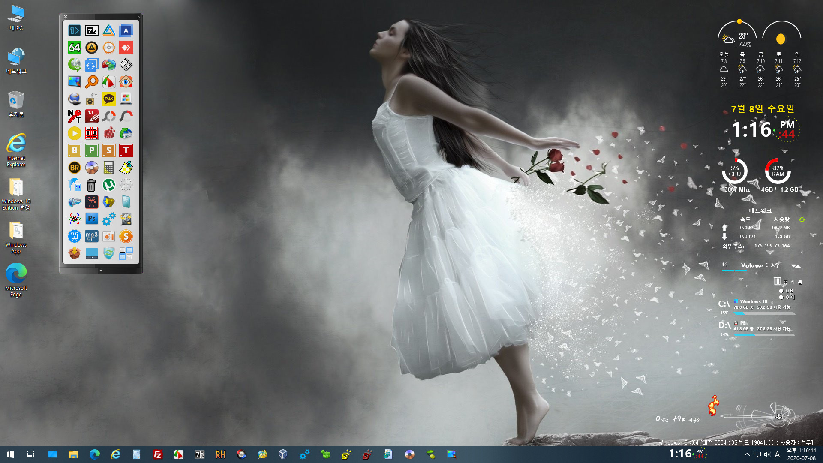Open the VirtualBox cube taskbar icon
823x463 pixels.
[x=283, y=454]
